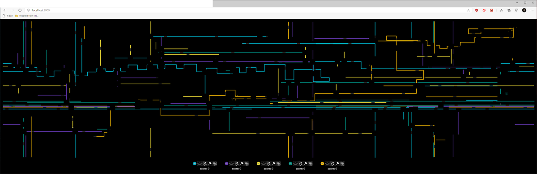
Task: Click the purple player avatar circle
Action: (x=226, y=164)
